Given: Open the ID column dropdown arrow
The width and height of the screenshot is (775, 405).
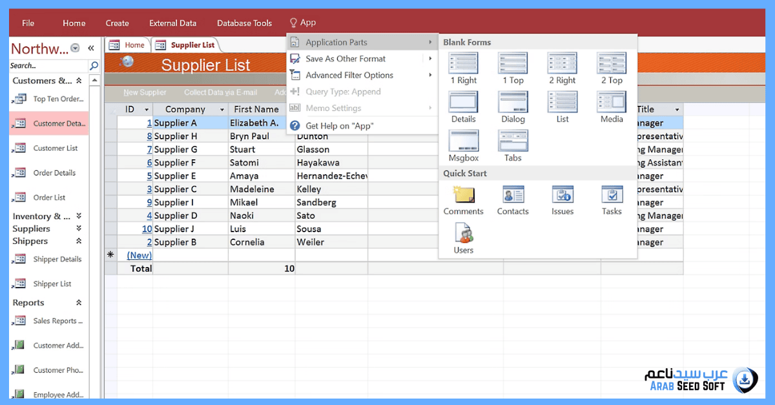Looking at the screenshot, I should (x=147, y=110).
